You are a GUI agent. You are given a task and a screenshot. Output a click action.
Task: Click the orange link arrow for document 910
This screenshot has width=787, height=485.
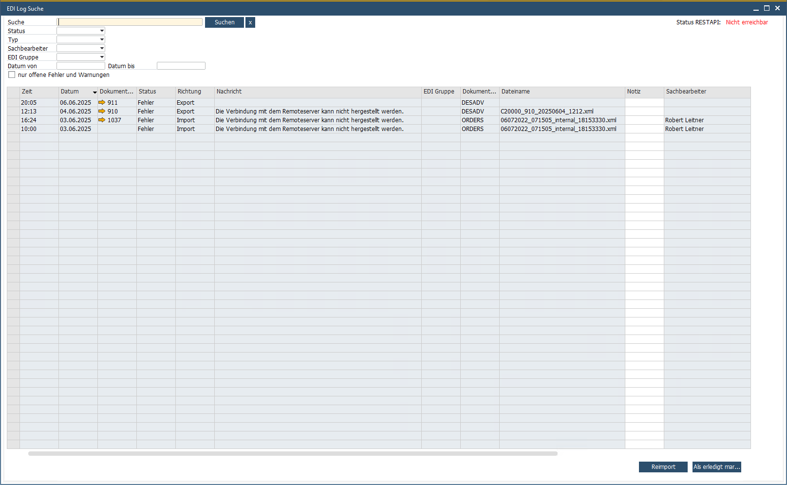pos(102,112)
